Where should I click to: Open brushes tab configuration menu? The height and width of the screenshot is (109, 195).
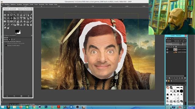186,81
